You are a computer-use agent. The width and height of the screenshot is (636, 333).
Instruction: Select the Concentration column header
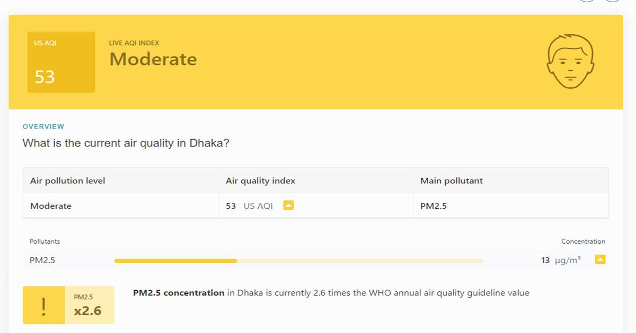coord(584,241)
